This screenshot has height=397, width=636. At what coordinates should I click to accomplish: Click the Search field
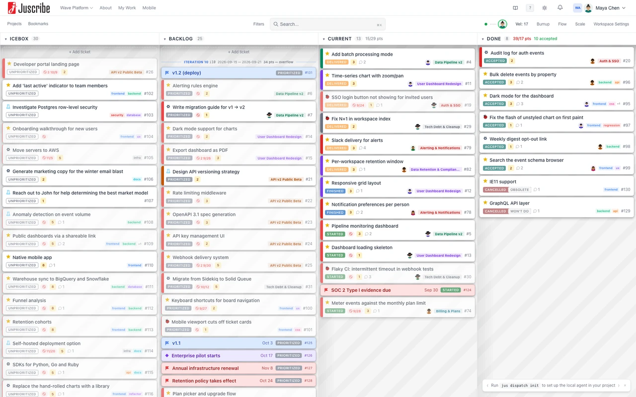328,24
